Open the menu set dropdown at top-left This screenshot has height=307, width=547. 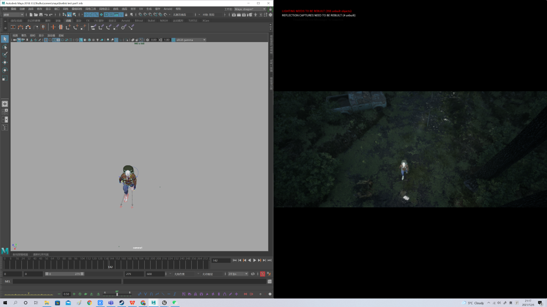tap(13, 14)
